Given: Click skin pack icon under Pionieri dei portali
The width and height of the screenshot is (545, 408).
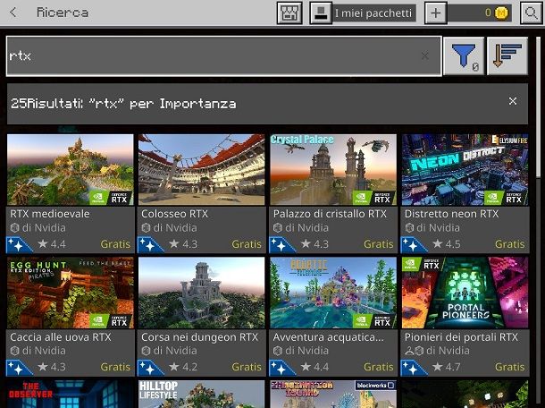Looking at the screenshot, I should tap(409, 351).
